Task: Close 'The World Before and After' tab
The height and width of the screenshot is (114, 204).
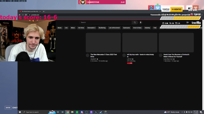Action: click(x=40, y=11)
